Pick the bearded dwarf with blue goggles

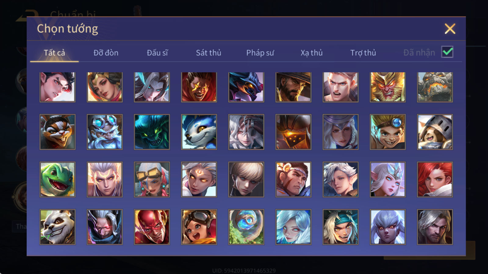pos(105,132)
